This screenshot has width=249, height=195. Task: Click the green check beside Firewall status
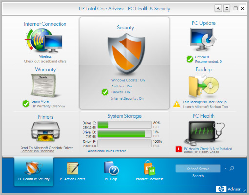[x=105, y=92]
